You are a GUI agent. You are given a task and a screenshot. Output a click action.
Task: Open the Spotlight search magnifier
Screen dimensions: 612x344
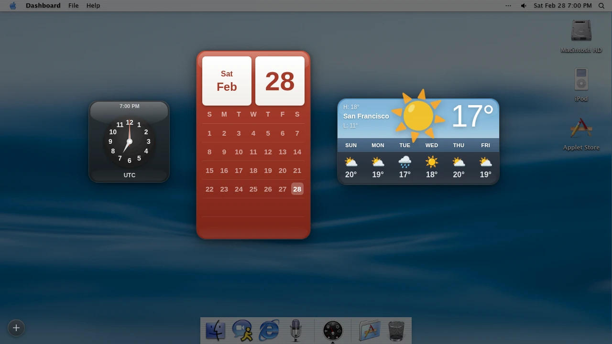coord(601,6)
